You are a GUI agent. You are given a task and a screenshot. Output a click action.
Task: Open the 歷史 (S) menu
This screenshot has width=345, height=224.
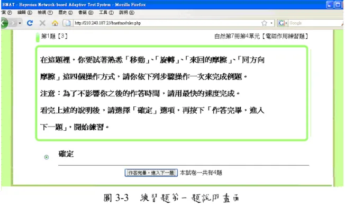tap(65, 13)
